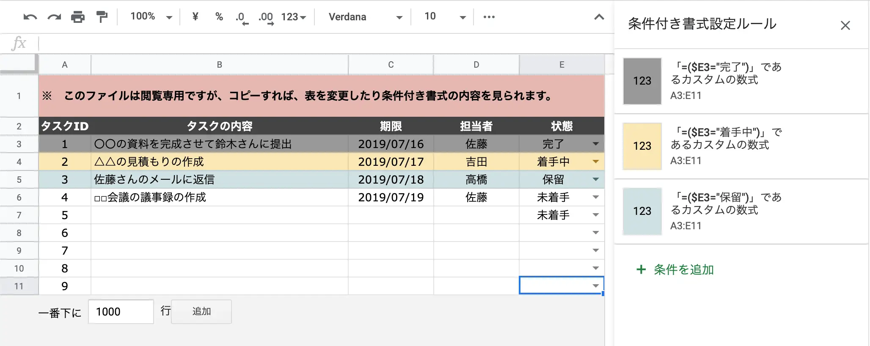Click the 担当者 header cell
The width and height of the screenshot is (870, 346).
tap(476, 126)
